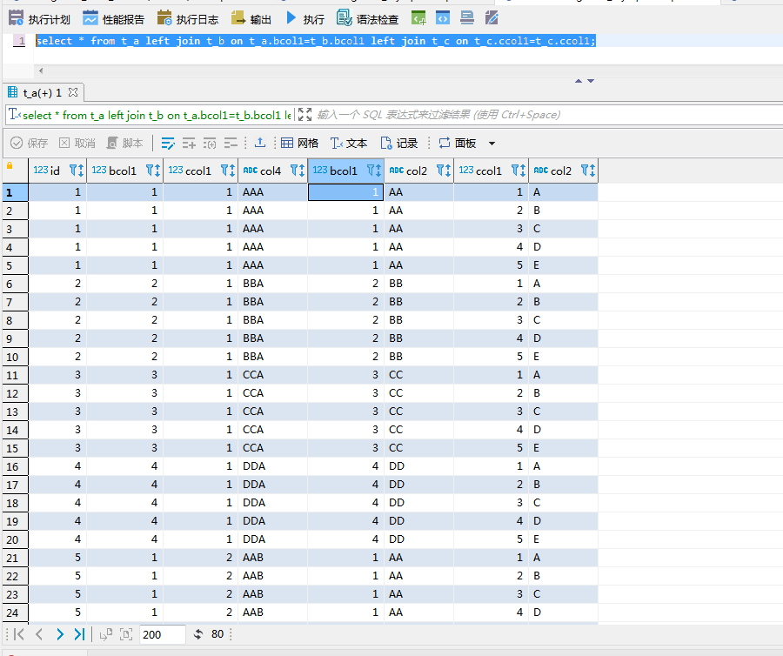
Task: Jump to last page of results
Action: 79,634
